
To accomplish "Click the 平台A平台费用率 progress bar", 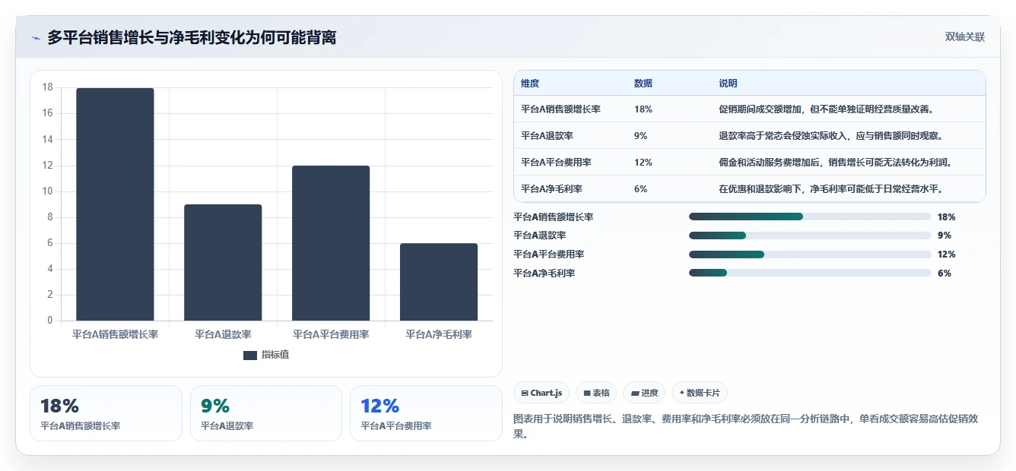I will click(x=810, y=254).
